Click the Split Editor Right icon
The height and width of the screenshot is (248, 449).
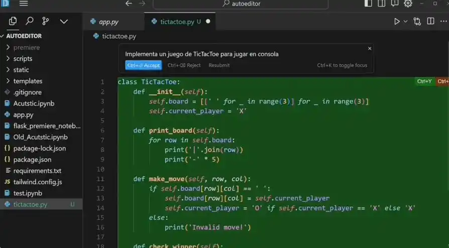[x=430, y=22]
